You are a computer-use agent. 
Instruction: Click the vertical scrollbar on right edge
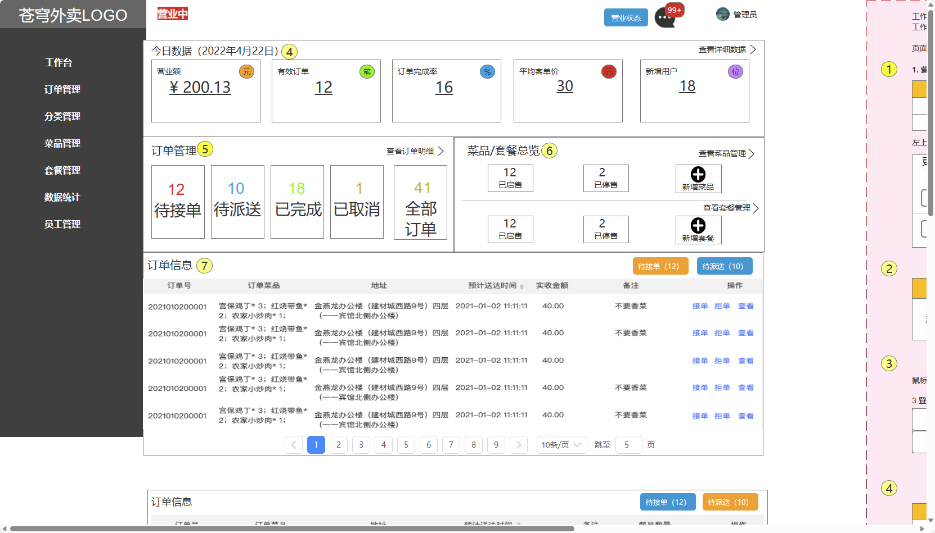pyautogui.click(x=930, y=112)
